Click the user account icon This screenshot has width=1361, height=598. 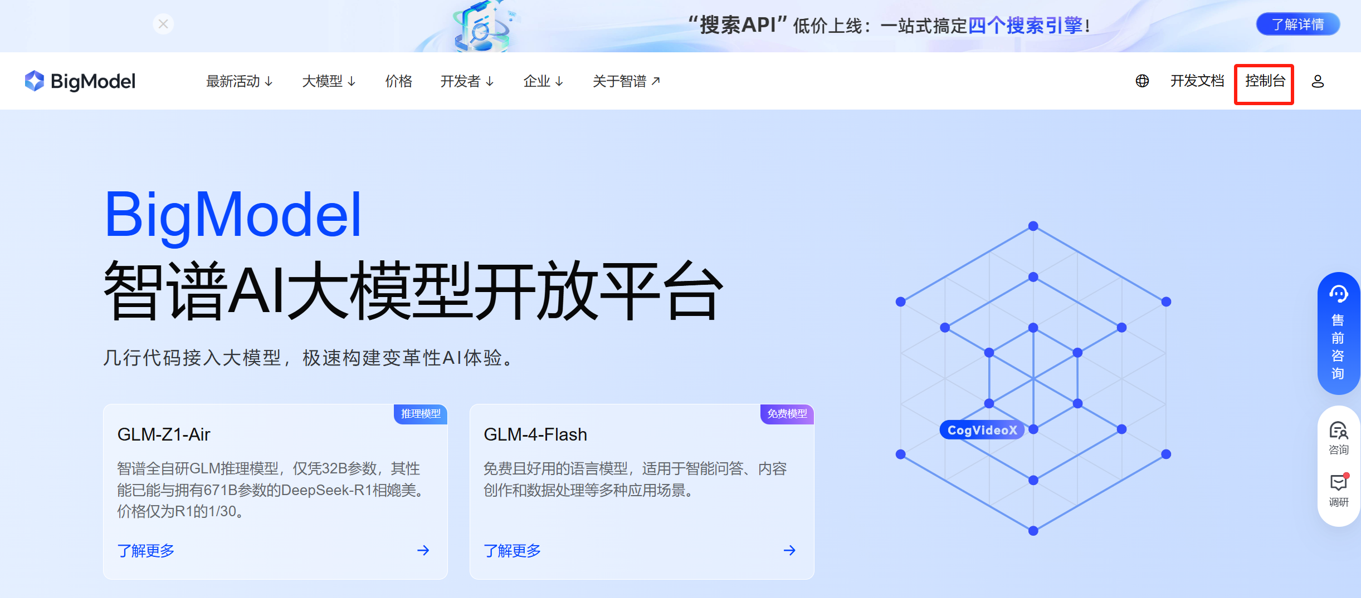(1318, 81)
